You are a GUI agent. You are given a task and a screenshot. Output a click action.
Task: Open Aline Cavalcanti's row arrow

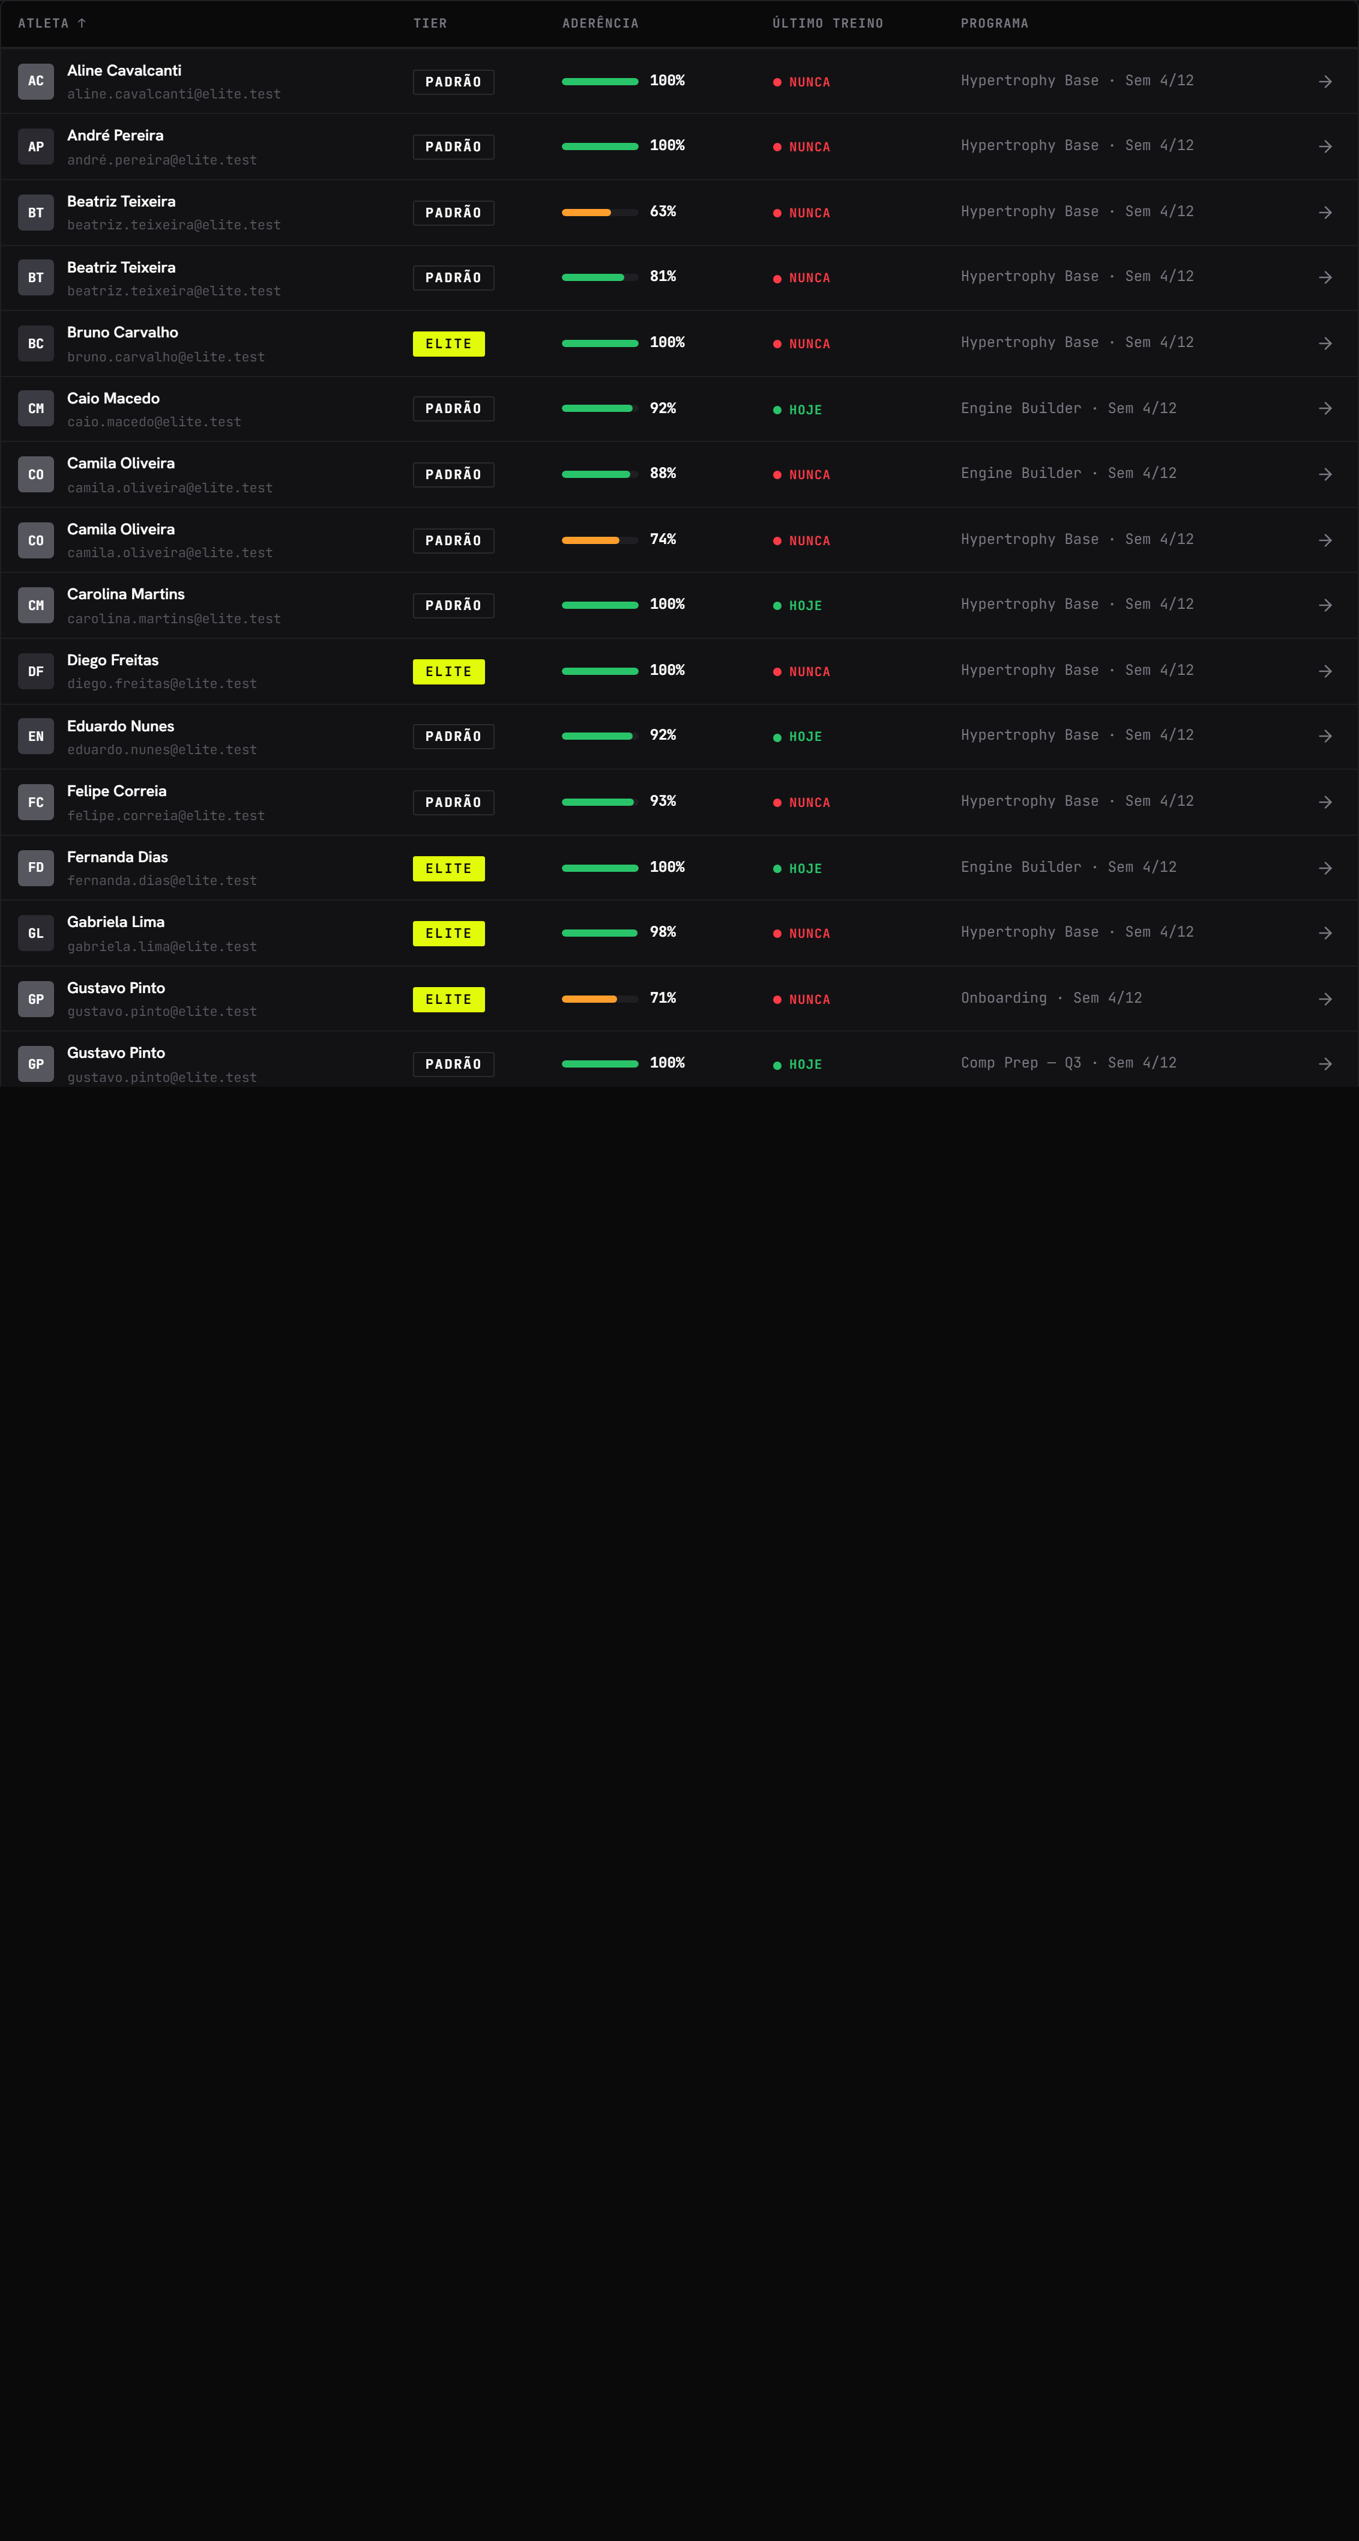coord(1324,82)
